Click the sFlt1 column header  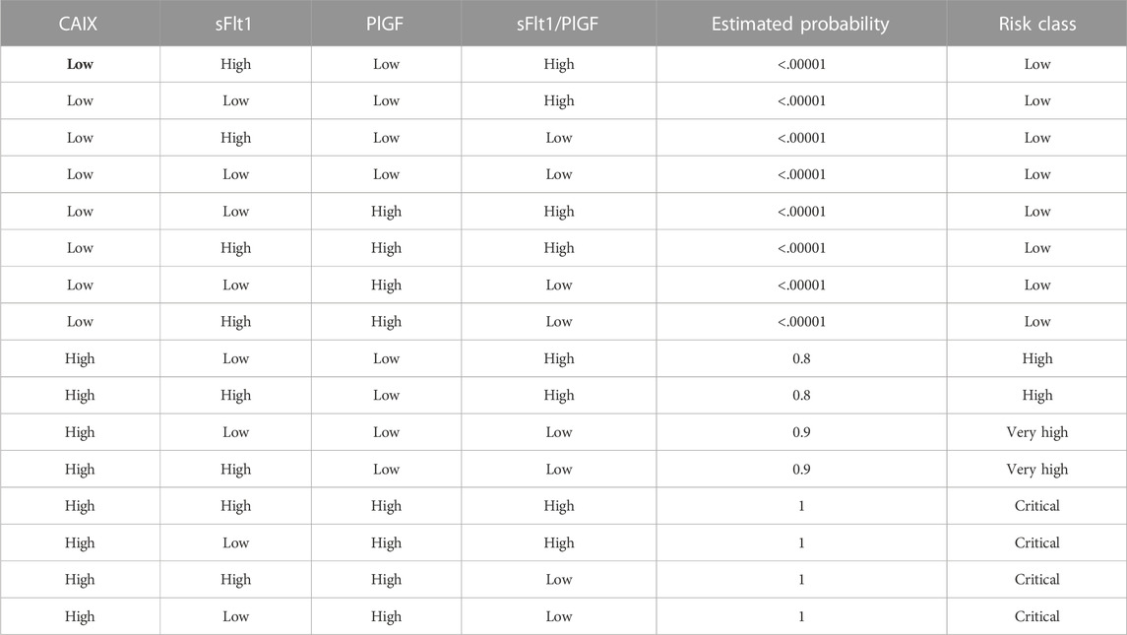(x=233, y=24)
